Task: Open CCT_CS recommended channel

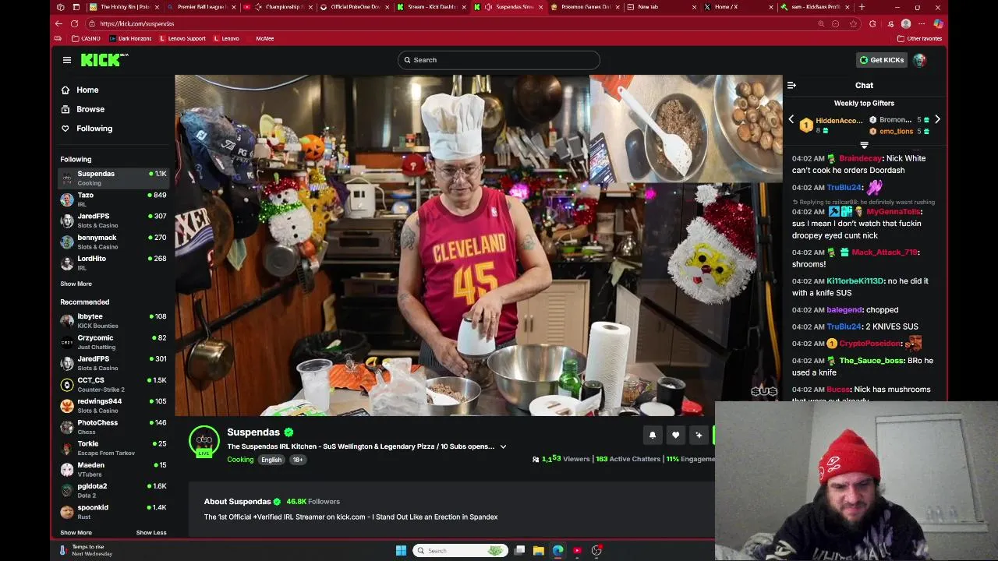Action: coord(114,384)
